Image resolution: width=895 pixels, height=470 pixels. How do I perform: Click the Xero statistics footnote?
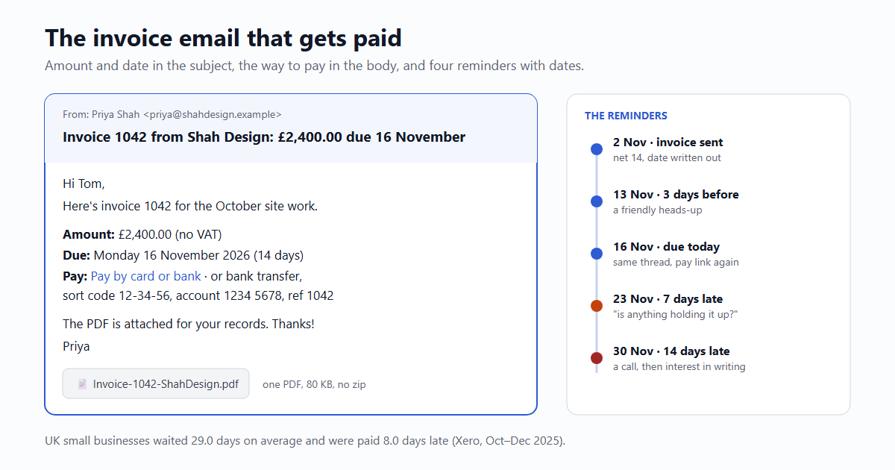305,440
